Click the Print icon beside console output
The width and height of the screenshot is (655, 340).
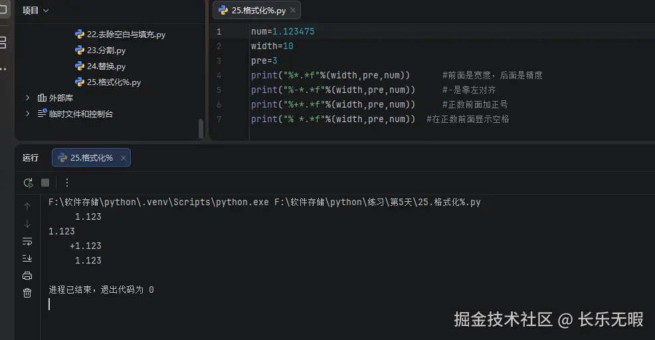(27, 276)
